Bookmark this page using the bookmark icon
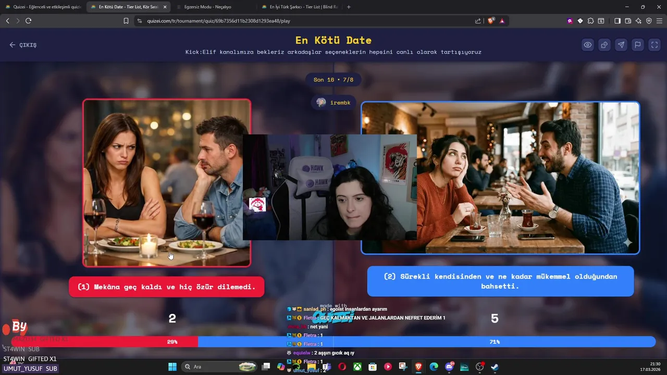 pyautogui.click(x=126, y=21)
